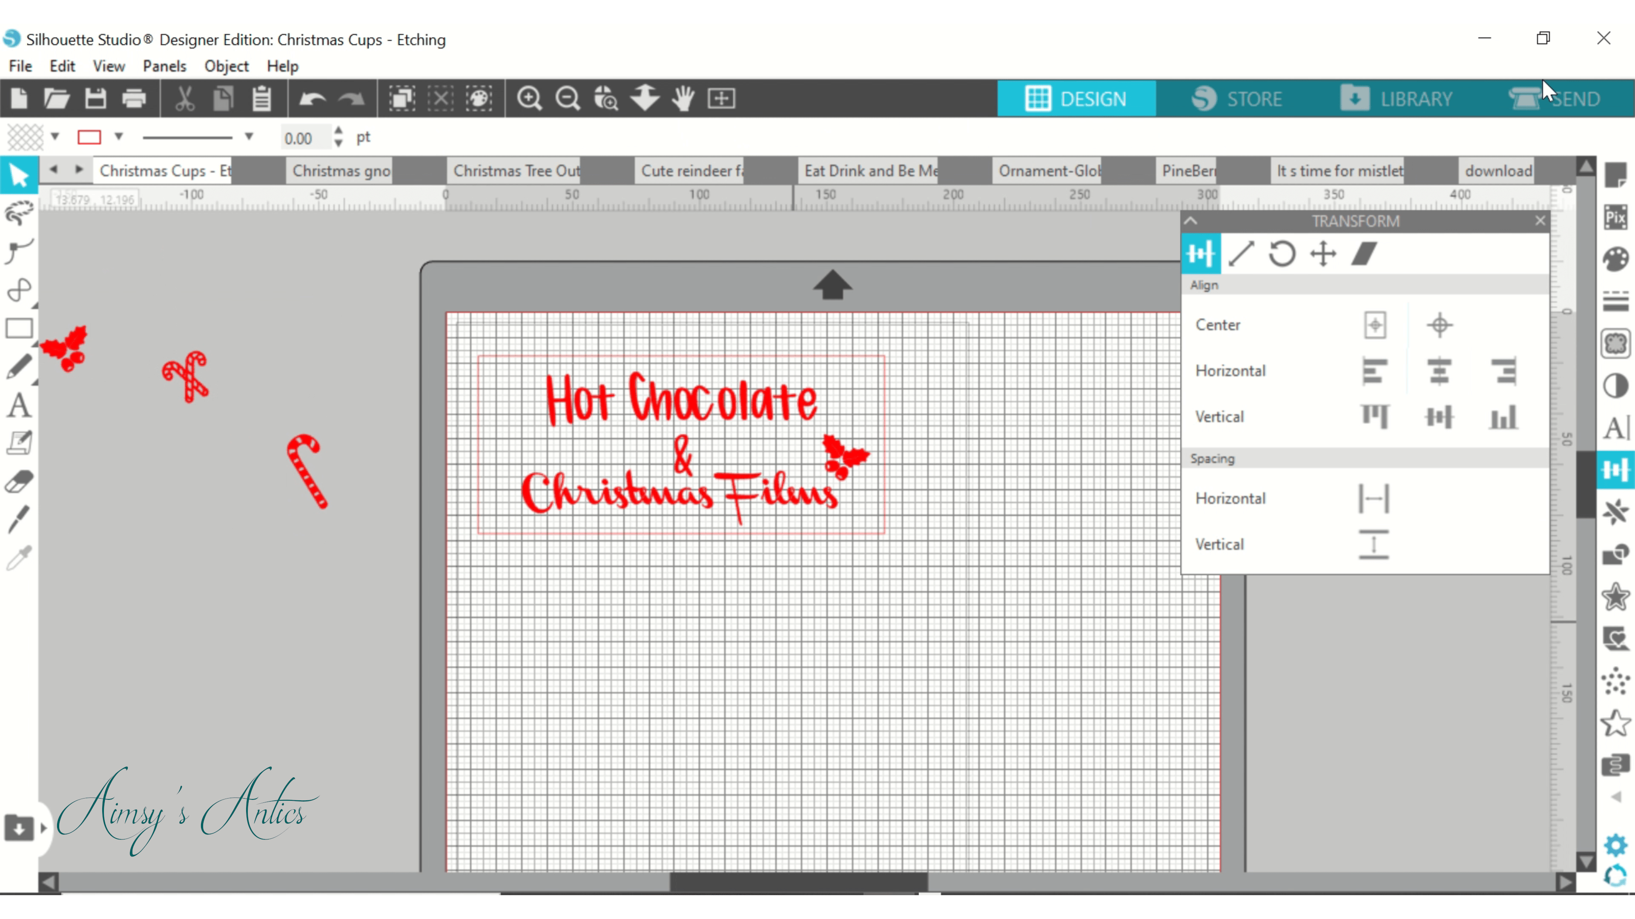Click the red line color swatch
This screenshot has height=919, width=1635.
tap(89, 137)
